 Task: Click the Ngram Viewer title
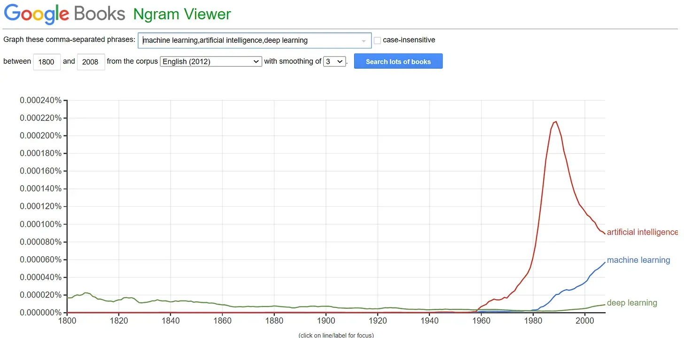(x=182, y=14)
